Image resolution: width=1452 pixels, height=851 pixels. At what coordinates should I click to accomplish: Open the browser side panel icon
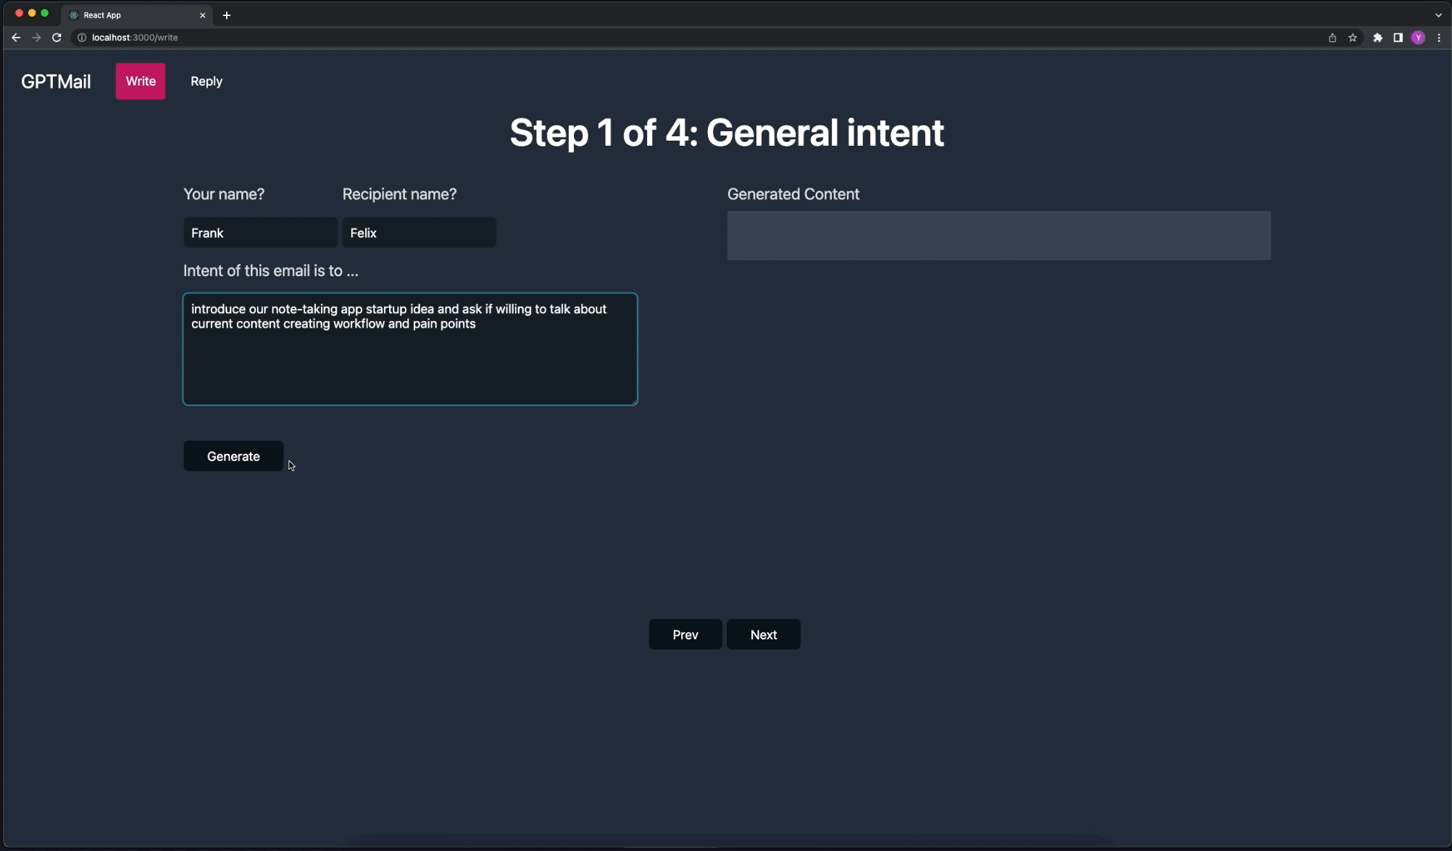[x=1398, y=38]
